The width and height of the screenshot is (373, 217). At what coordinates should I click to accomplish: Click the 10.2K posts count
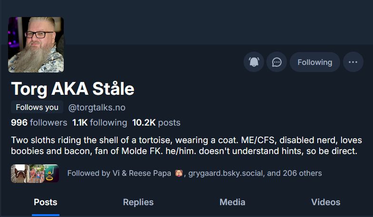click(156, 123)
